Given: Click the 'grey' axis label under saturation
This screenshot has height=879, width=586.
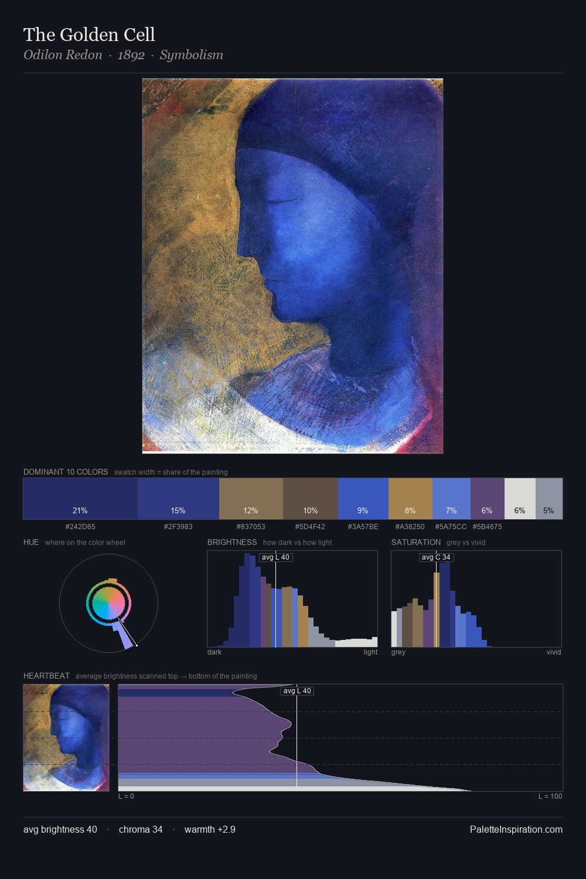Looking at the screenshot, I should click(398, 652).
